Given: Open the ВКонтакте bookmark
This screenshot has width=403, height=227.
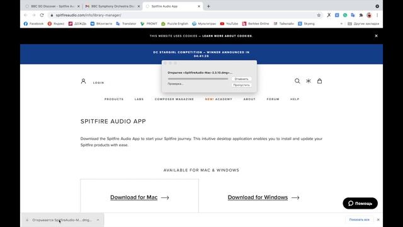Looking at the screenshot, I should click(x=101, y=24).
